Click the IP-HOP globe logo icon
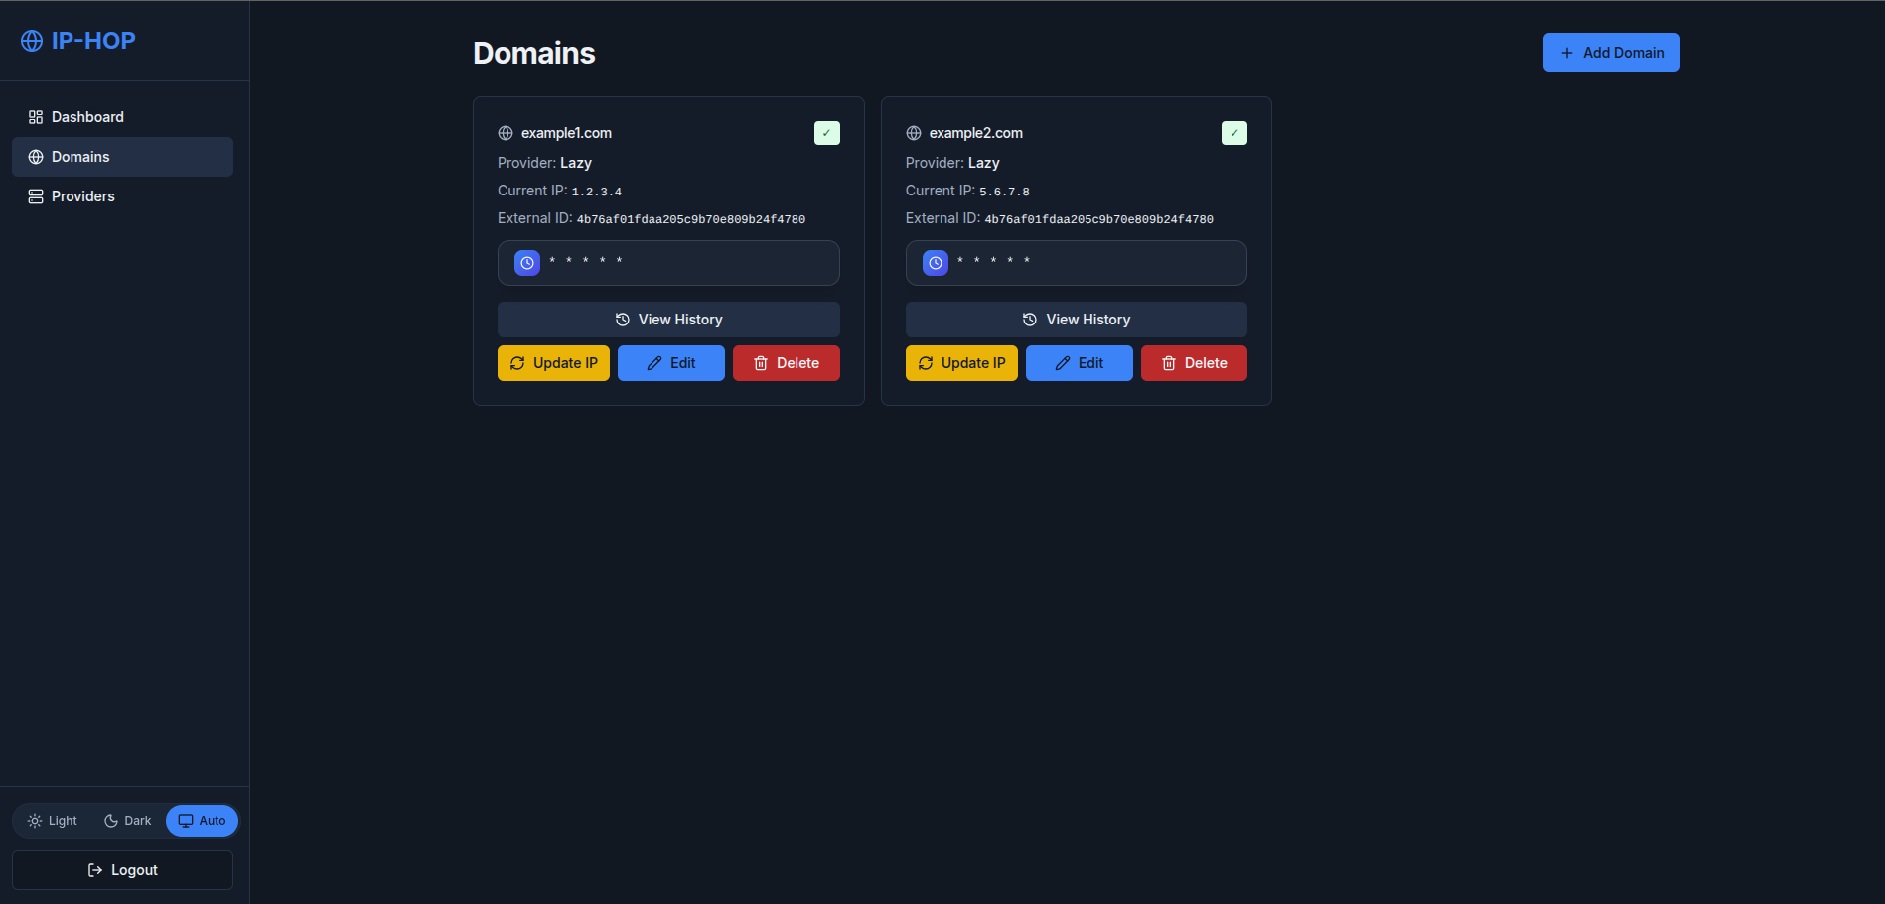This screenshot has height=904, width=1885. click(x=32, y=40)
